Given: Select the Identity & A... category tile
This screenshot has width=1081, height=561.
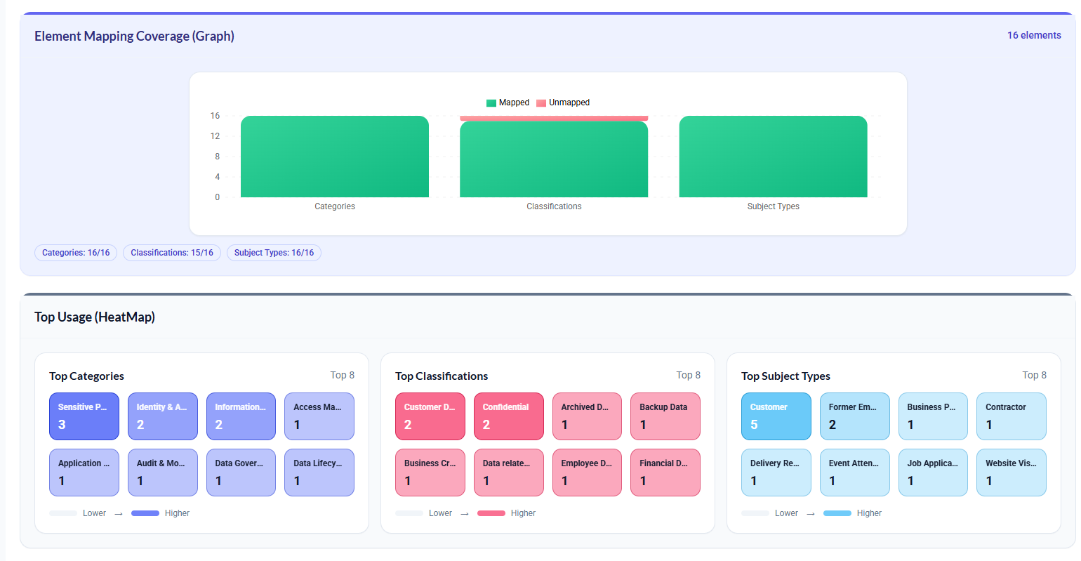Looking at the screenshot, I should [162, 416].
